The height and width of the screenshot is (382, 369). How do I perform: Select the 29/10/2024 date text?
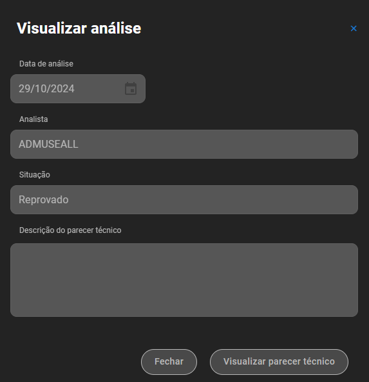coord(46,88)
